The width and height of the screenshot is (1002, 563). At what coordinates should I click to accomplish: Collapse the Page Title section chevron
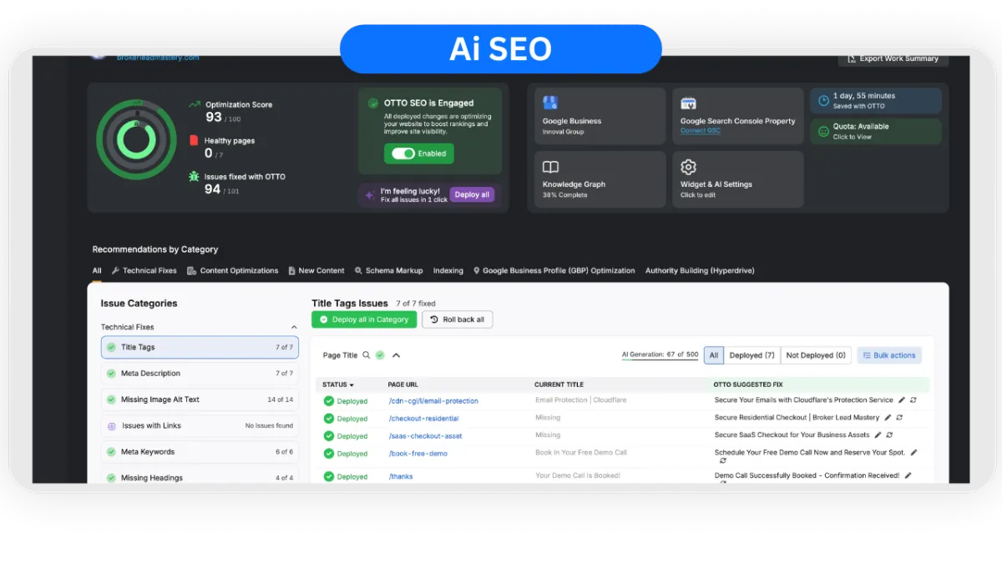[x=397, y=355]
